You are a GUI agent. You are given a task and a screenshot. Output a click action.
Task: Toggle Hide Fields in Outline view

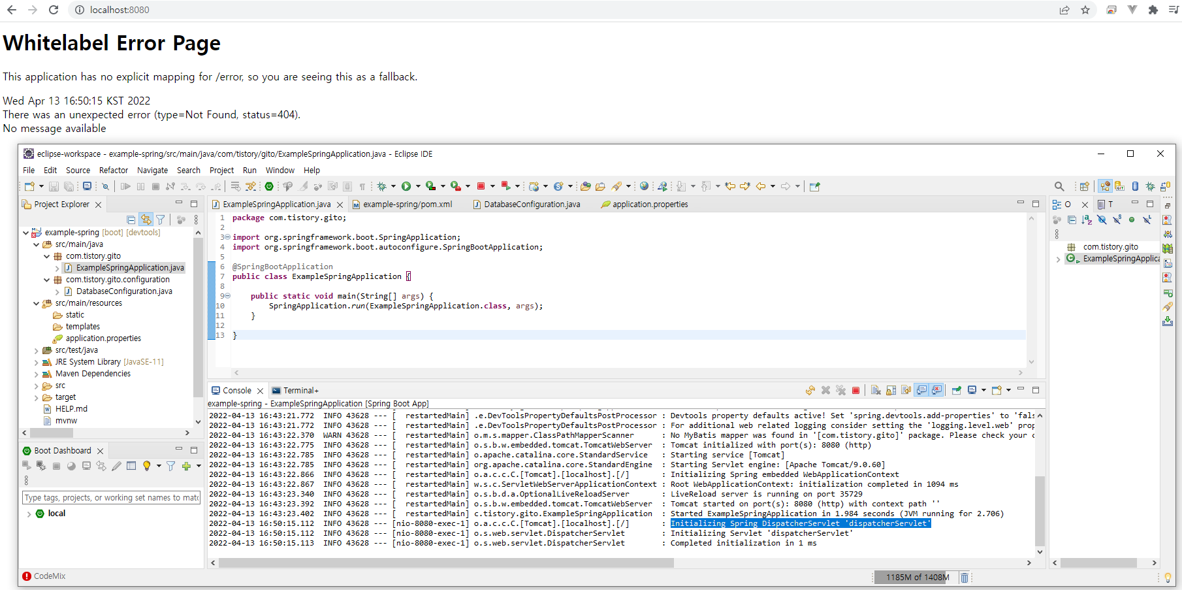(x=1102, y=220)
